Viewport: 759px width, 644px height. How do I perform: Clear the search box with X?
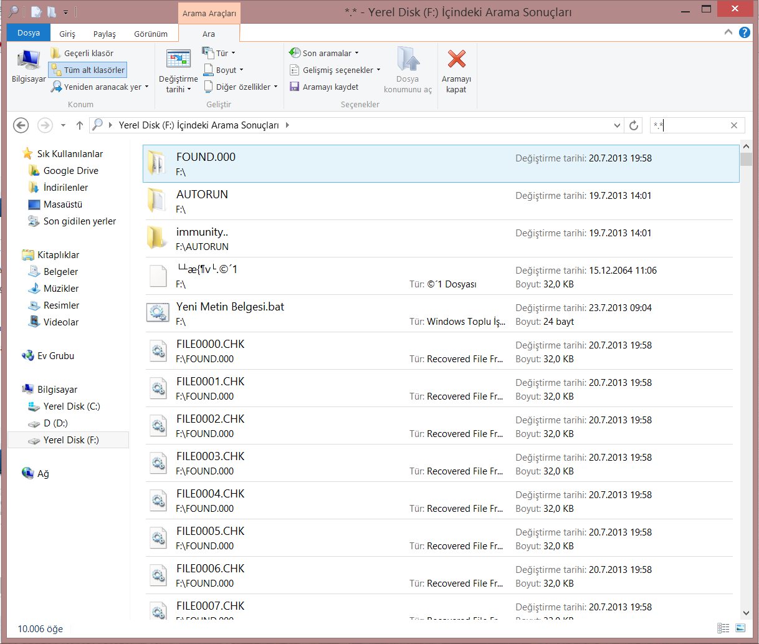(734, 125)
